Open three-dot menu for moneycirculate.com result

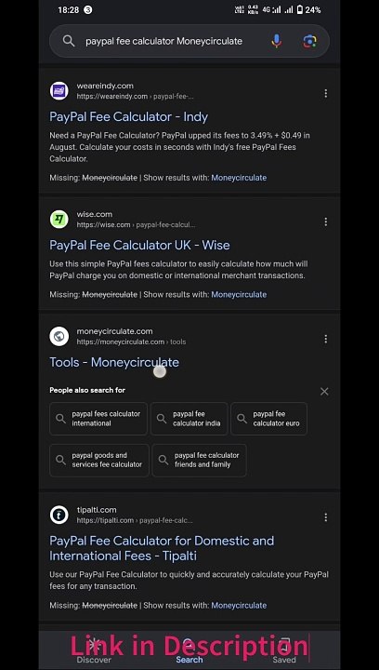[x=326, y=339]
